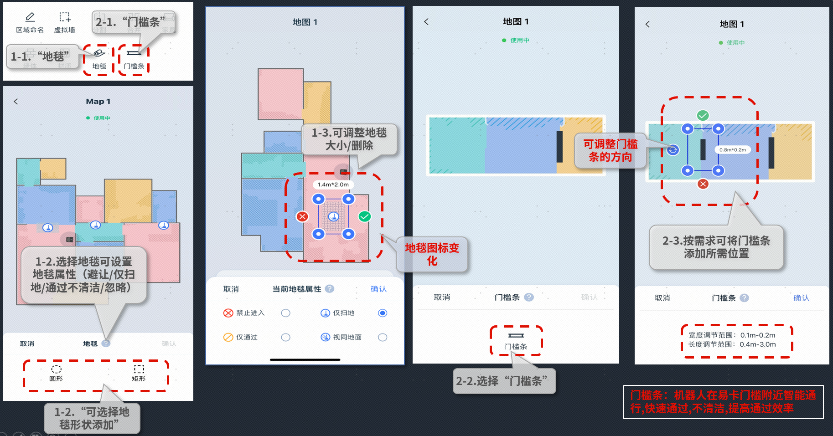Screen dimensions: 833x436
Task: Go back from the Map 1 screen
Action: tap(16, 101)
